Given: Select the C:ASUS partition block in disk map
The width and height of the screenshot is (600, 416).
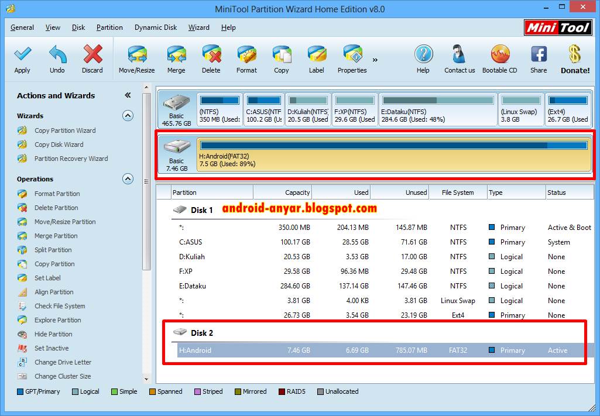Looking at the screenshot, I should click(x=264, y=109).
